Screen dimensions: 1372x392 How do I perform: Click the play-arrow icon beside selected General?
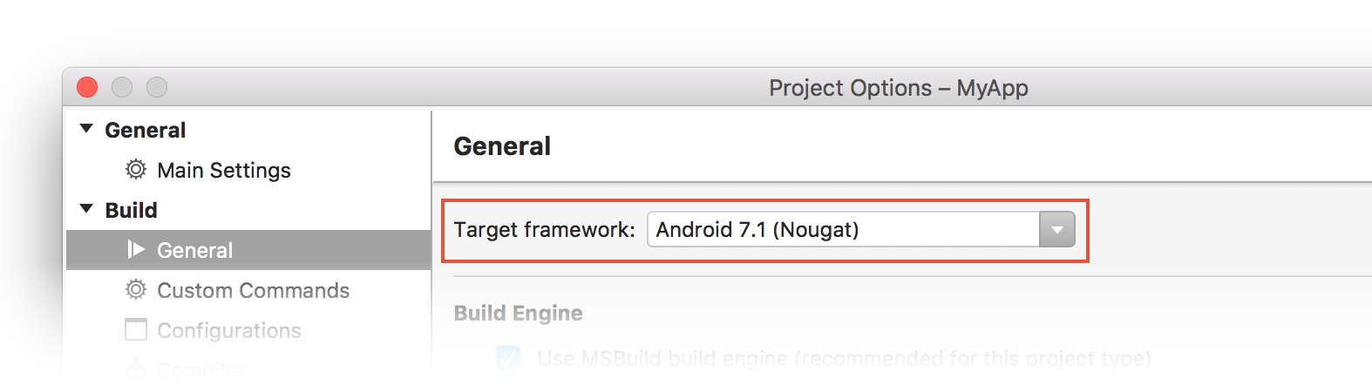tap(135, 250)
